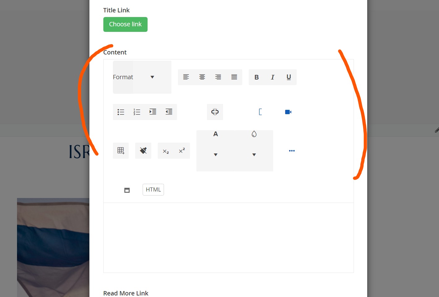The width and height of the screenshot is (439, 297).
Task: Click the "Content" label
Action: pos(115,52)
